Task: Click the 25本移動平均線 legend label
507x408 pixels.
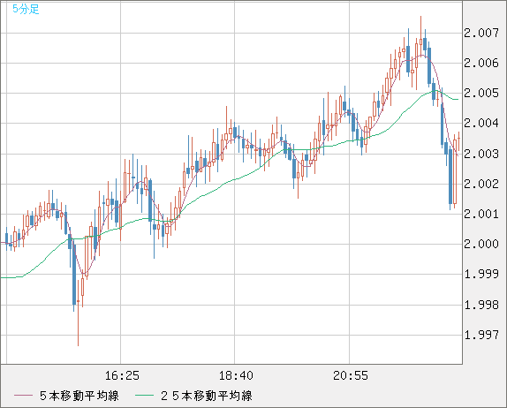Action: tap(207, 396)
